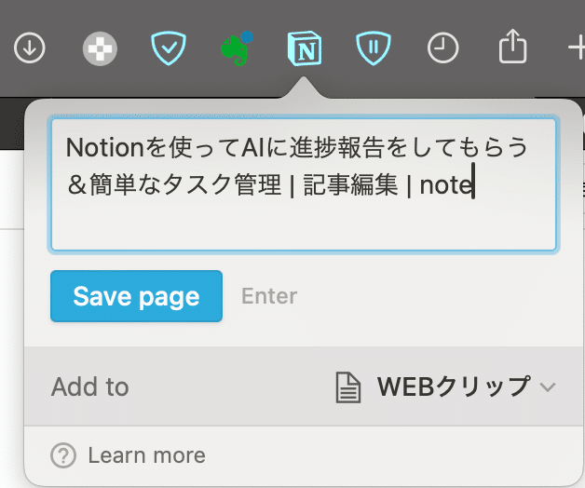Expand the WEBクリップ destination dropdown

coord(446,386)
